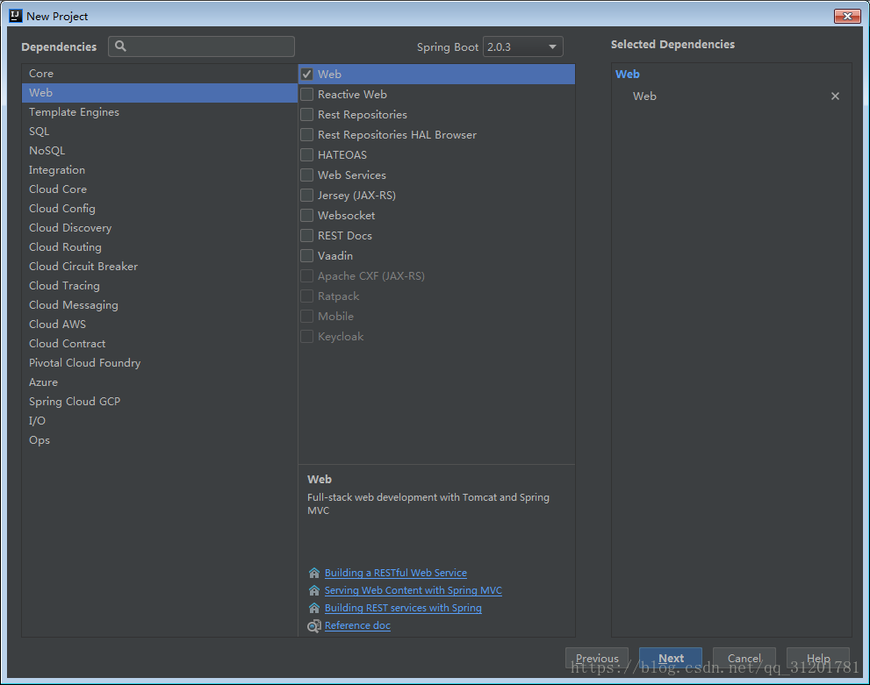
Task: Focus the dependencies search field
Action: [x=201, y=46]
